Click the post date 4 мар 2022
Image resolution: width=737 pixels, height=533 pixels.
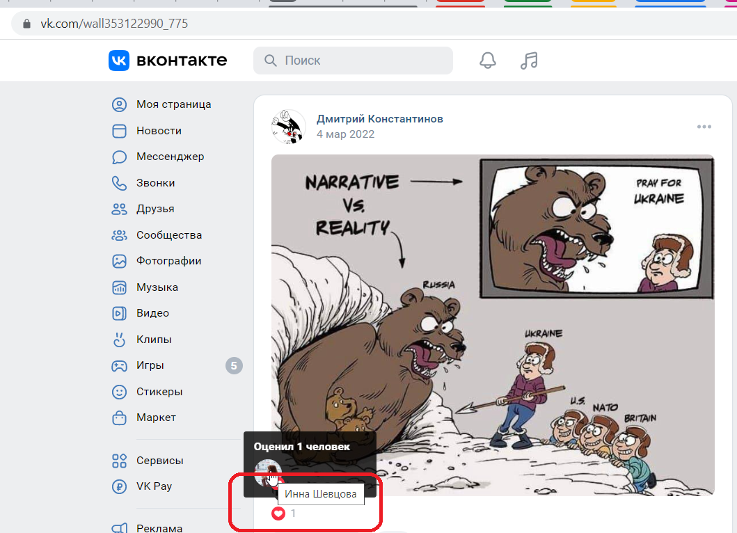(345, 134)
